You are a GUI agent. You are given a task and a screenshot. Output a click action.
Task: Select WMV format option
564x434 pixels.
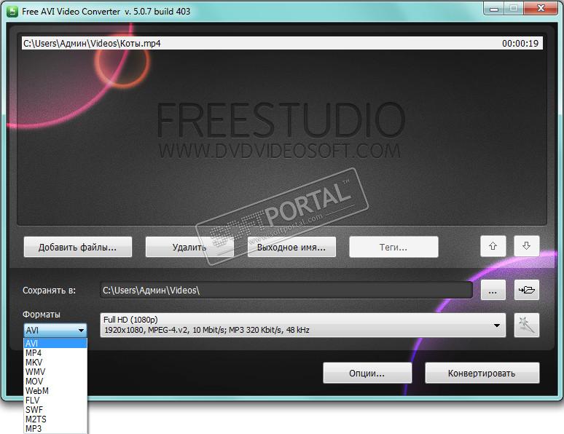35,372
